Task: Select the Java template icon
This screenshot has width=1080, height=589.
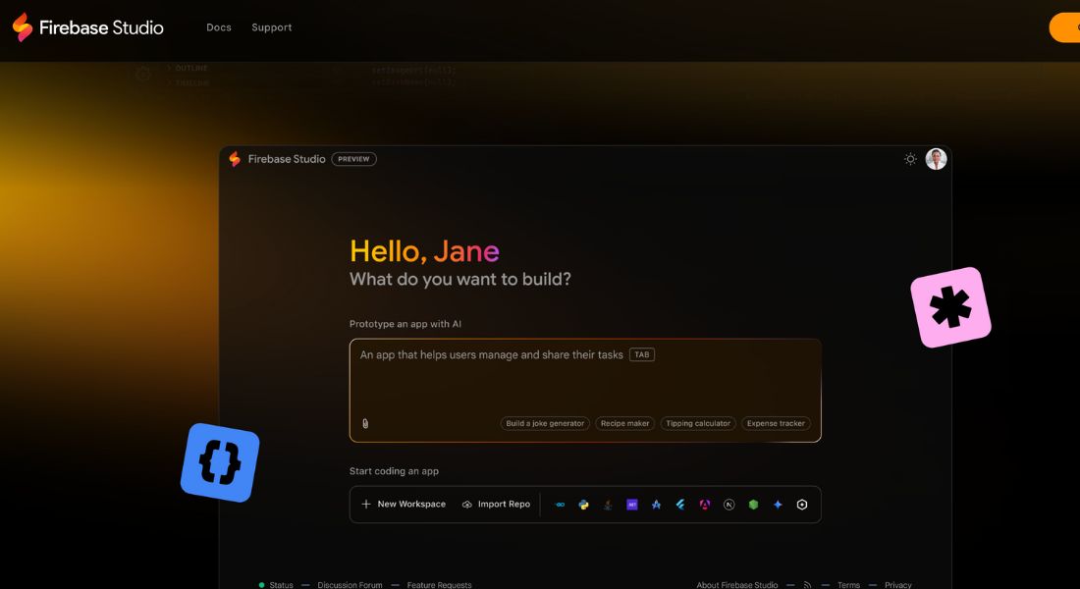Action: point(608,505)
